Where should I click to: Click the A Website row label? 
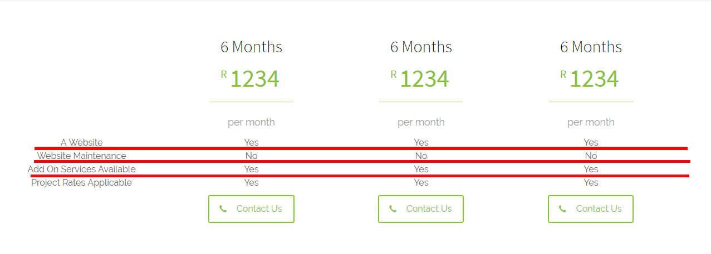point(81,142)
